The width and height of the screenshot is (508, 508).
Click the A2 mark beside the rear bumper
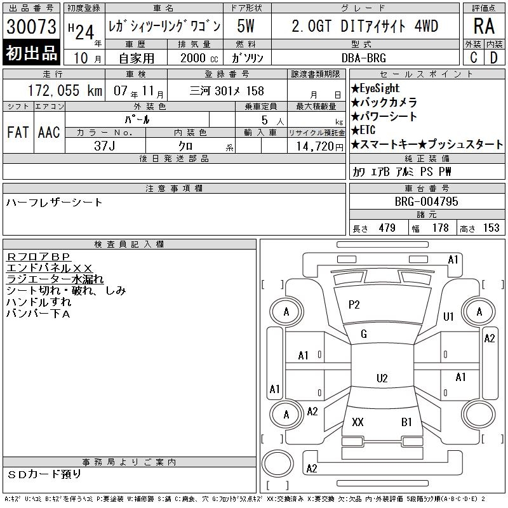(x=312, y=469)
